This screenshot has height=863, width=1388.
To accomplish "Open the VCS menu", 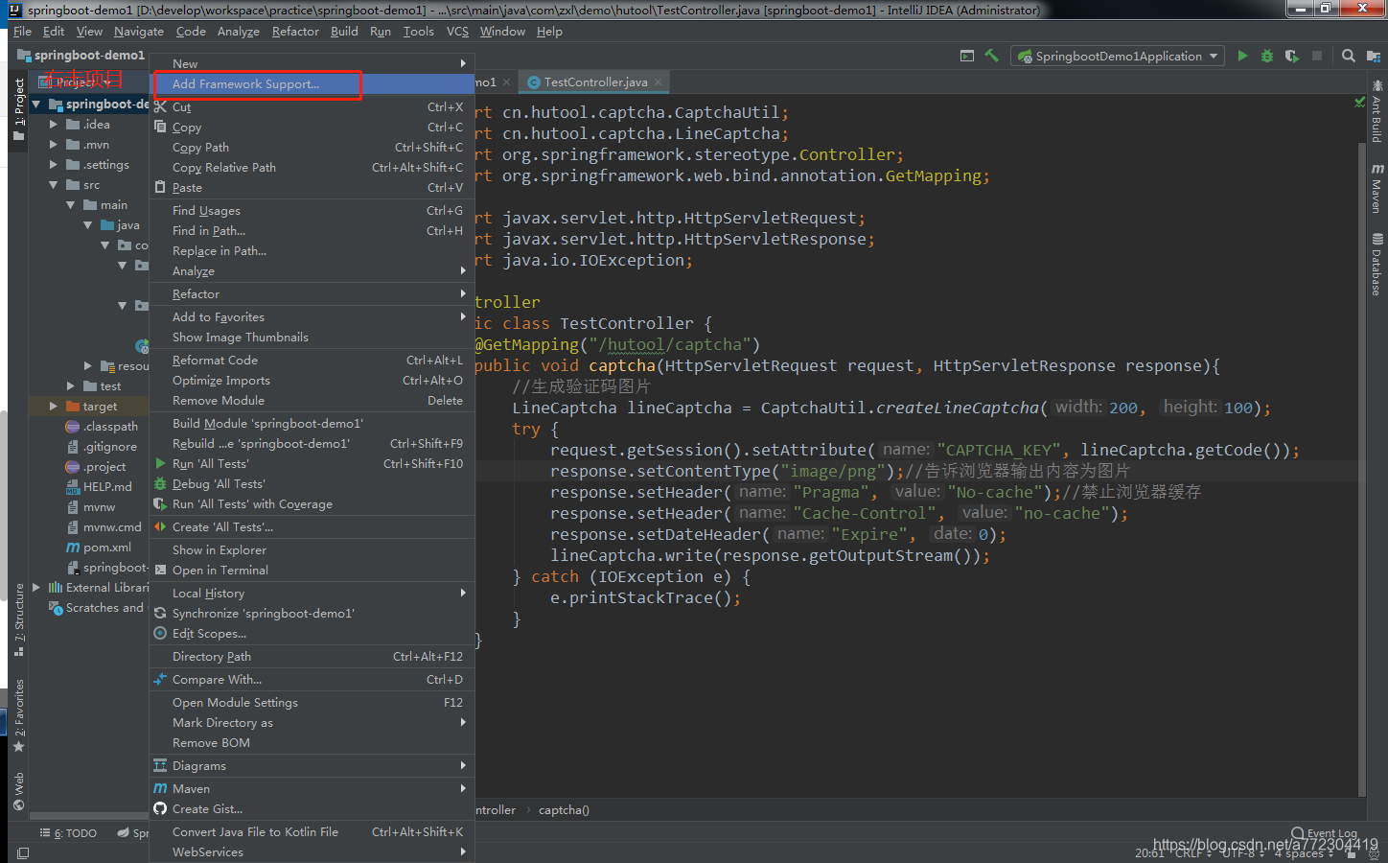I will (x=457, y=32).
